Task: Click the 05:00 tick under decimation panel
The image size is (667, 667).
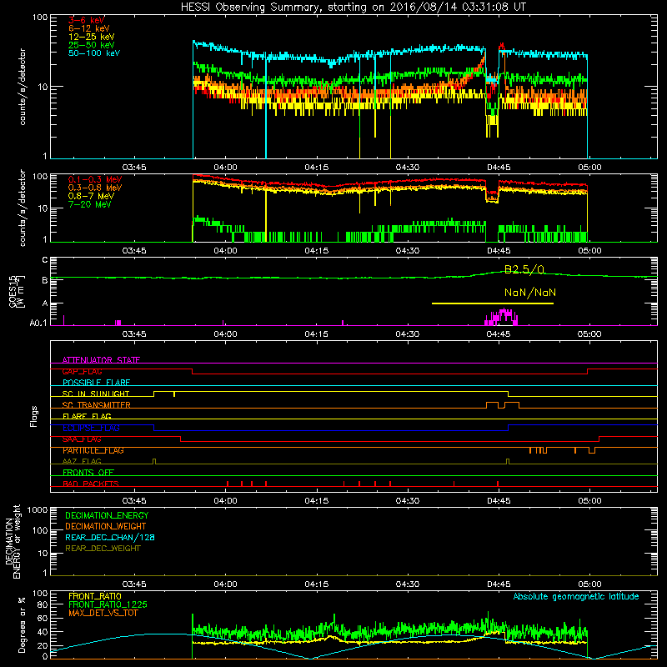Action: click(589, 584)
